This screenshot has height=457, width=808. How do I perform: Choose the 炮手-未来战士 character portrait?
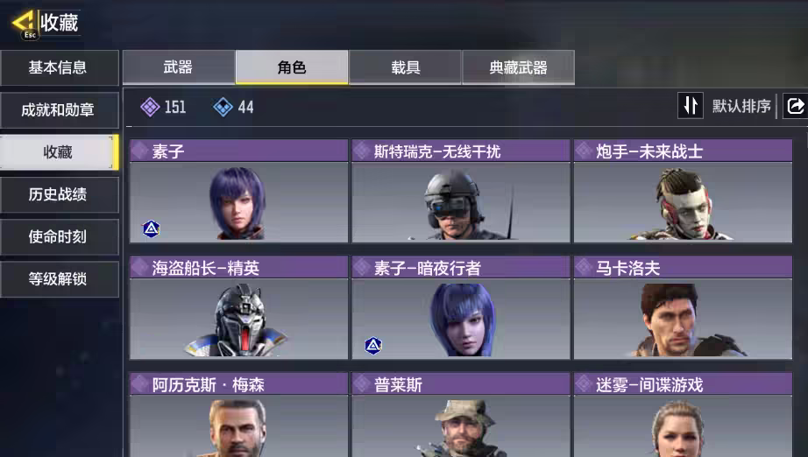[x=683, y=202]
